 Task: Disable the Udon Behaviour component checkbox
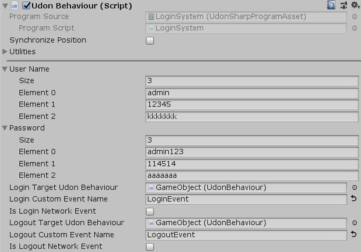tap(26, 5)
